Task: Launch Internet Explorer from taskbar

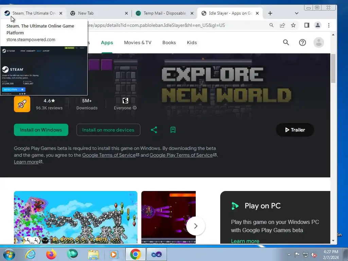Action: (30, 254)
